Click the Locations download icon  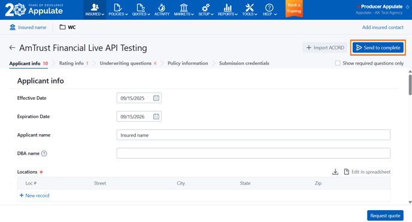(x=335, y=172)
